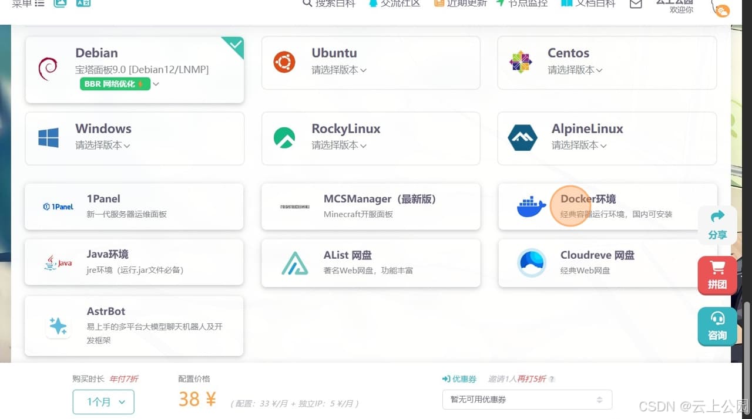This screenshot has height=419, width=752.
Task: Expand the Debian version dropdown arrow
Action: click(x=156, y=84)
